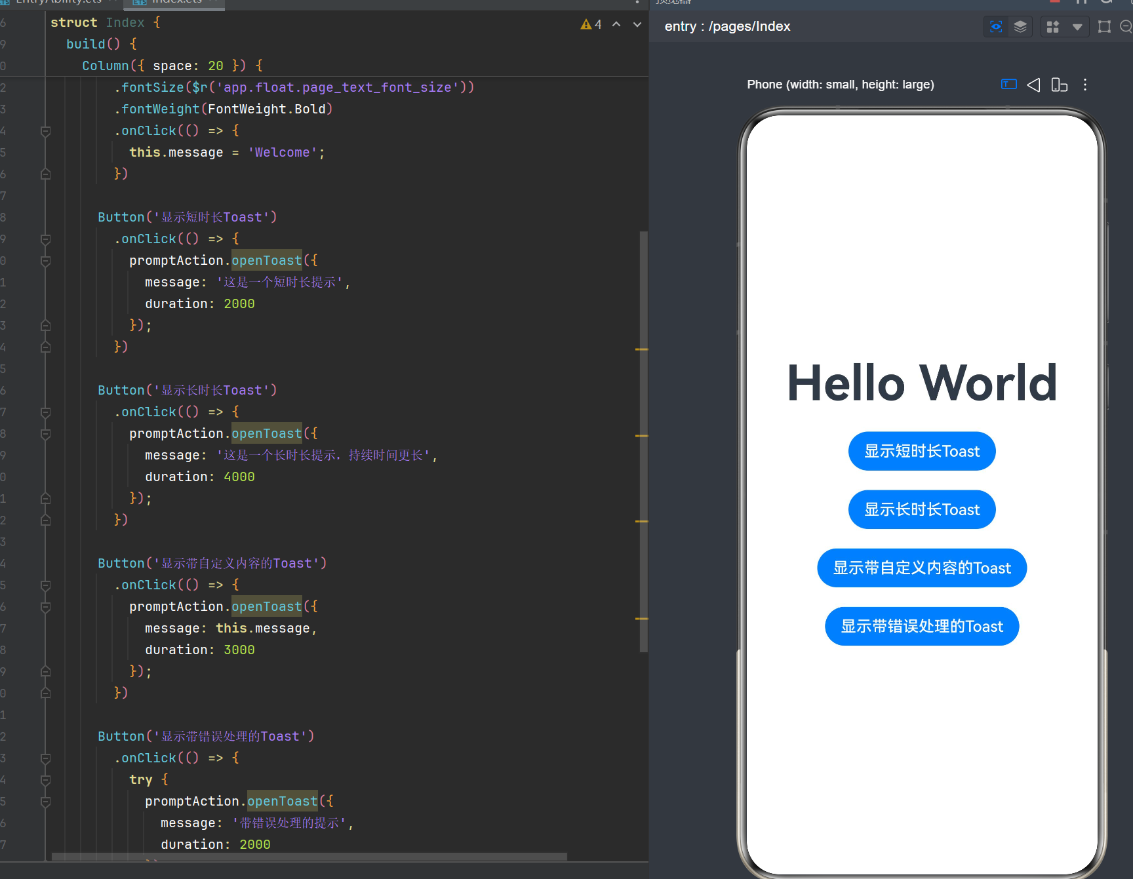1133x879 pixels.
Task: Click the Hello World text in preview
Action: [922, 383]
